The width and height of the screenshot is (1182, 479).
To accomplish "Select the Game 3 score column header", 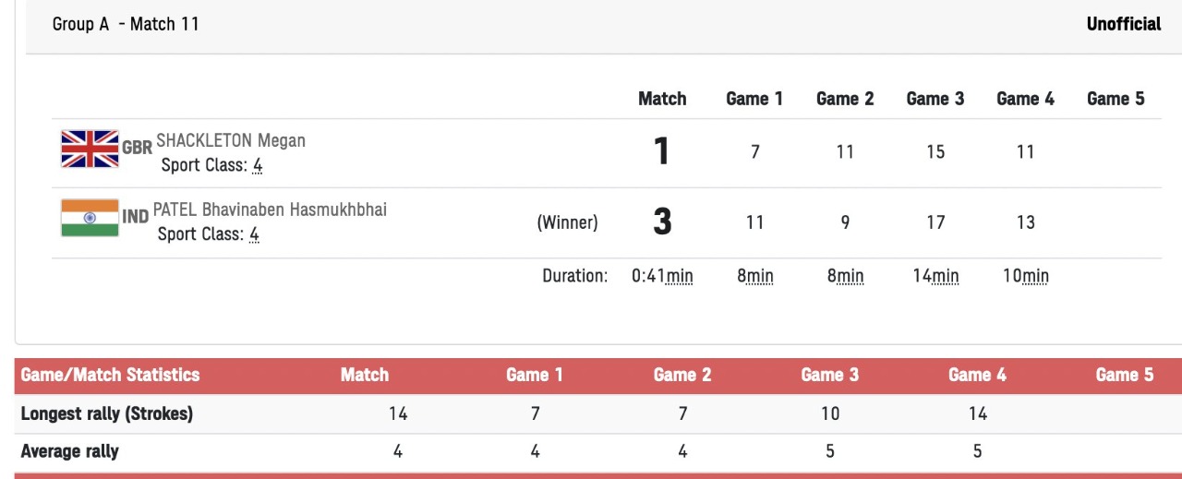I will [935, 99].
